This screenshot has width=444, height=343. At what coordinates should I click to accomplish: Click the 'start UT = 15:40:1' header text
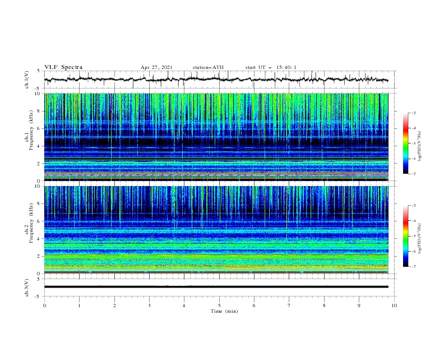[271, 67]
